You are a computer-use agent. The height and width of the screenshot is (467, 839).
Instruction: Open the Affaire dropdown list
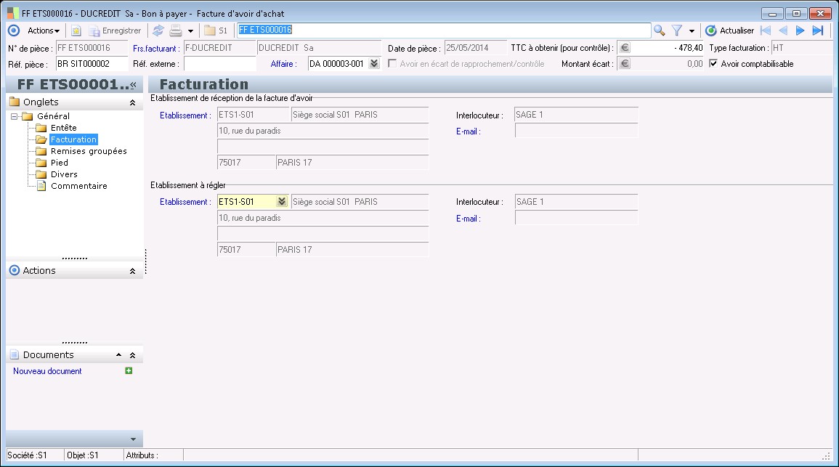374,64
